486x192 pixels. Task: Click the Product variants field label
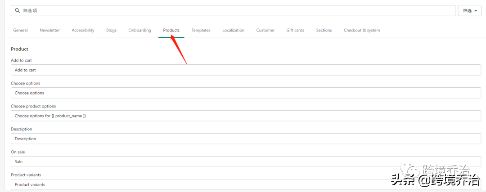point(26,175)
